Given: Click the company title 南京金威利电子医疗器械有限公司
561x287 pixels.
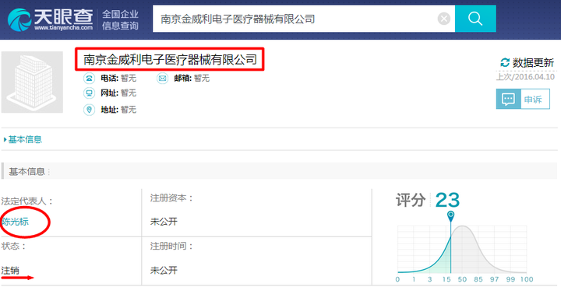Looking at the screenshot, I should tap(171, 59).
